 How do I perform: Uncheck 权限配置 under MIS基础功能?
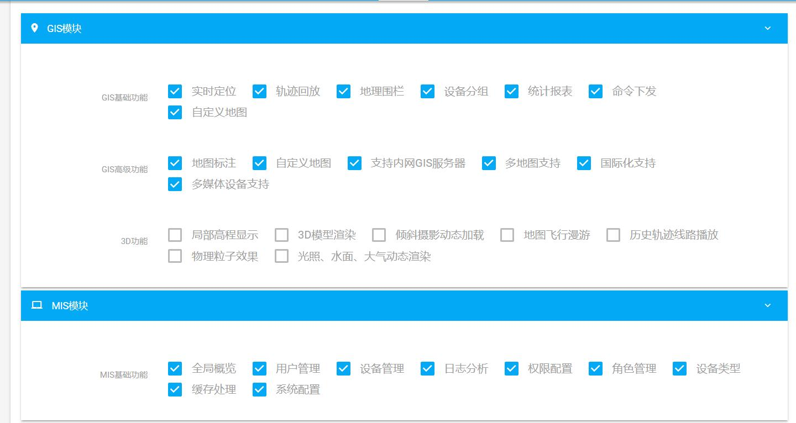pos(511,368)
